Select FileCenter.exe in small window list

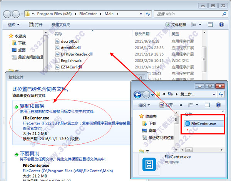click(x=204, y=123)
